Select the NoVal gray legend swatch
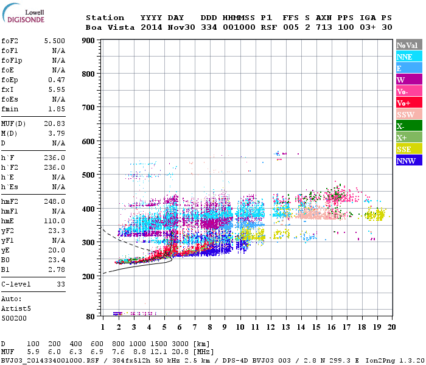 [x=409, y=45]
